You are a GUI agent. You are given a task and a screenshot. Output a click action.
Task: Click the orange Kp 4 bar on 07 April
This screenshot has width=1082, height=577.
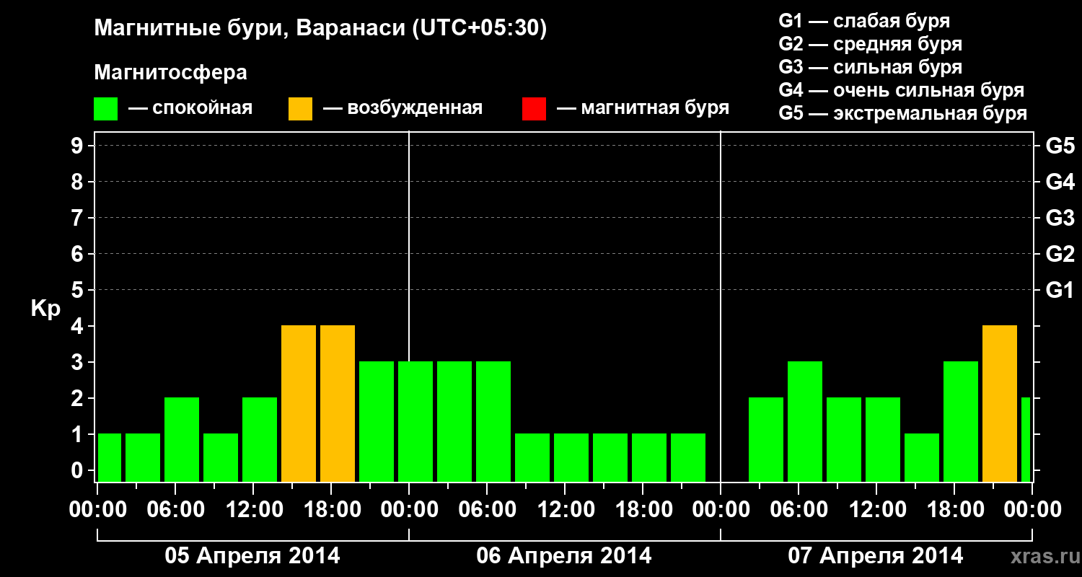[1000, 403]
